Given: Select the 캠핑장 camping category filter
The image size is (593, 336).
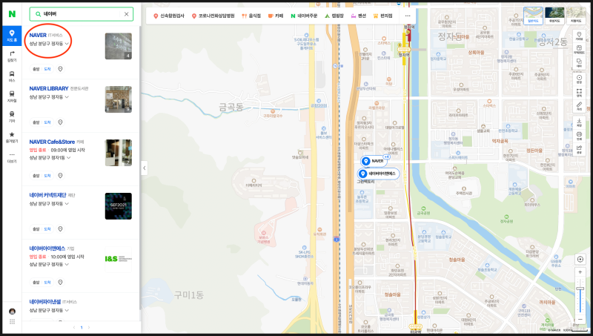Looking at the screenshot, I should [334, 16].
